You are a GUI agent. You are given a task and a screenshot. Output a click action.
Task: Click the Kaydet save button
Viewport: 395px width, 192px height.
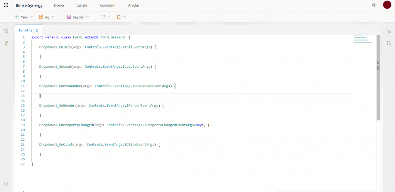[75, 17]
